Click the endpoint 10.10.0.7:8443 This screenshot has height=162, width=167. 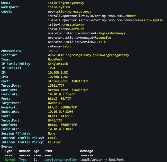tap(61, 129)
